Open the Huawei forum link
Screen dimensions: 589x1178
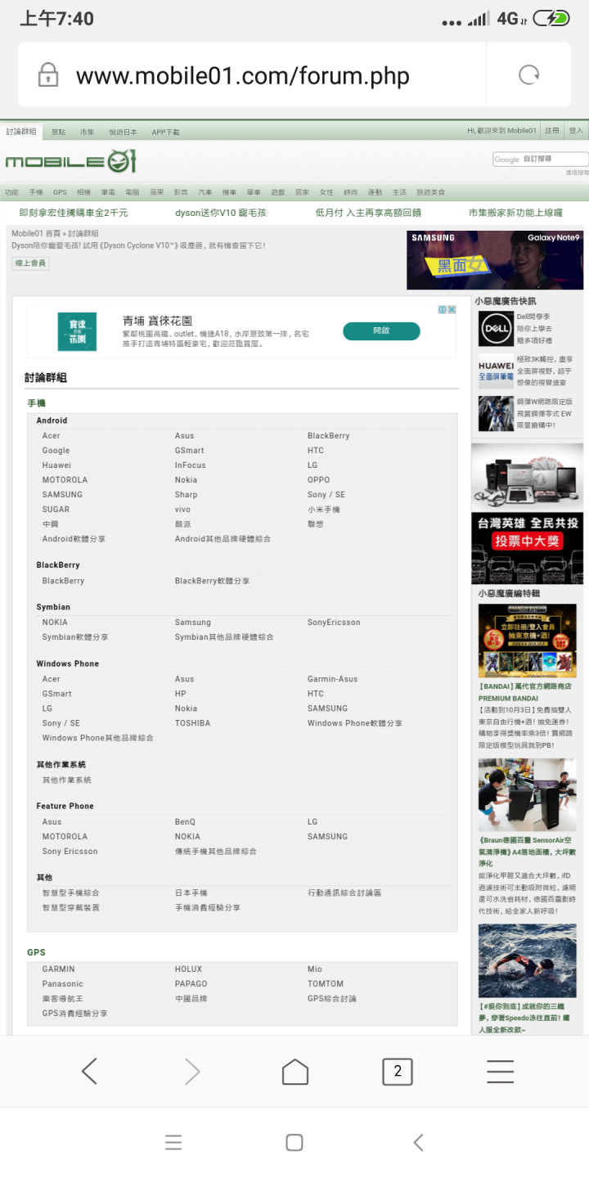click(x=56, y=465)
